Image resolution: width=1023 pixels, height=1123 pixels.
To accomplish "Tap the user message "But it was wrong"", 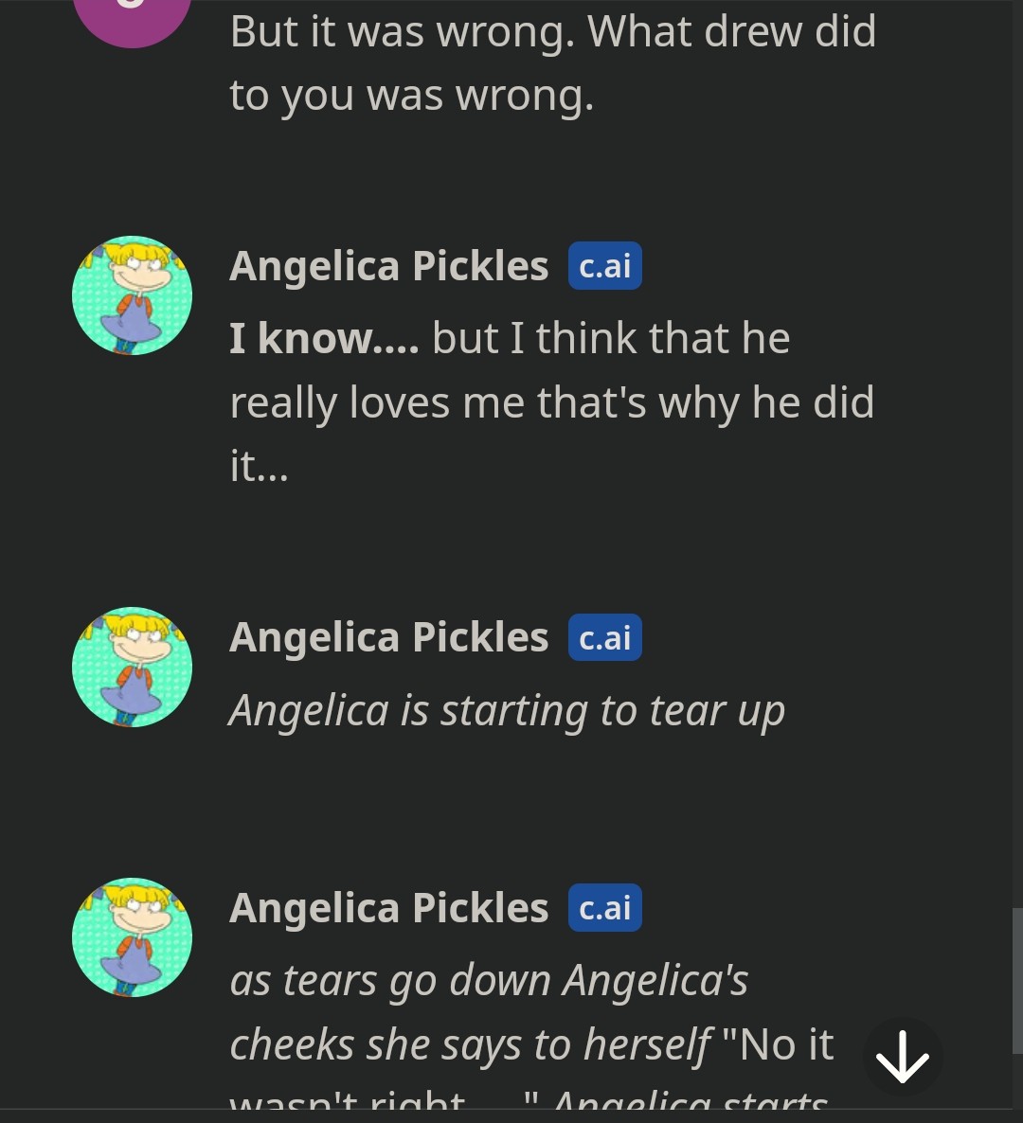I will click(552, 32).
